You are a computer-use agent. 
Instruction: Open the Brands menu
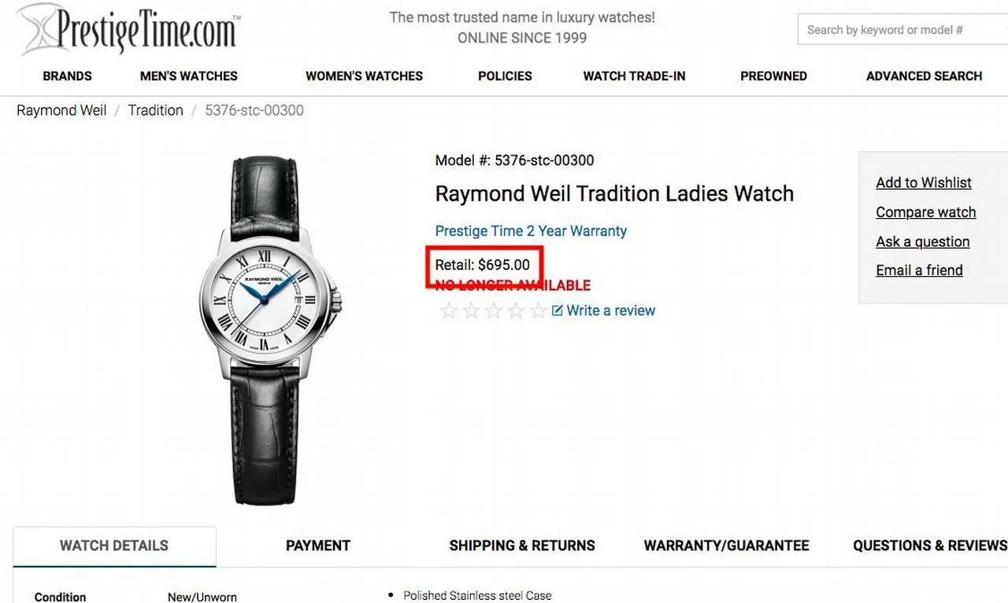point(67,76)
